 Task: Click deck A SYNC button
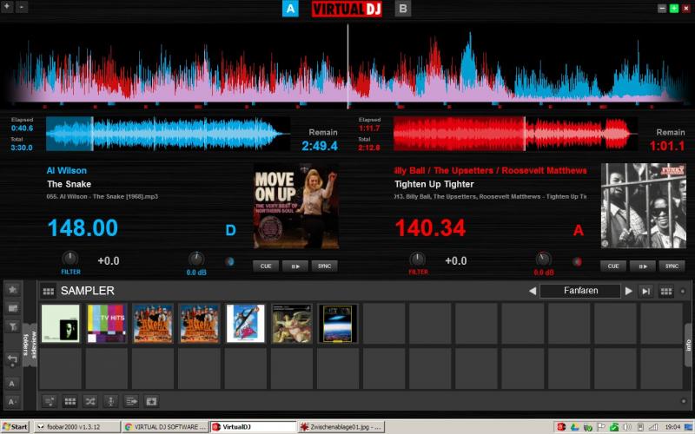(324, 266)
